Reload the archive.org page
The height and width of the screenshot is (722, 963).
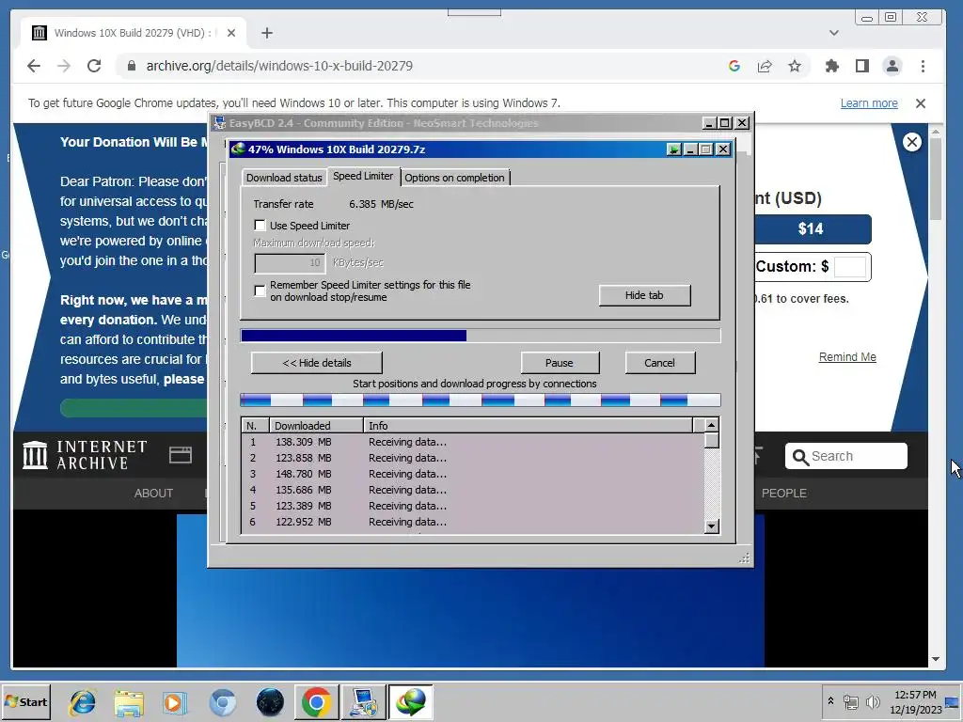pos(94,66)
